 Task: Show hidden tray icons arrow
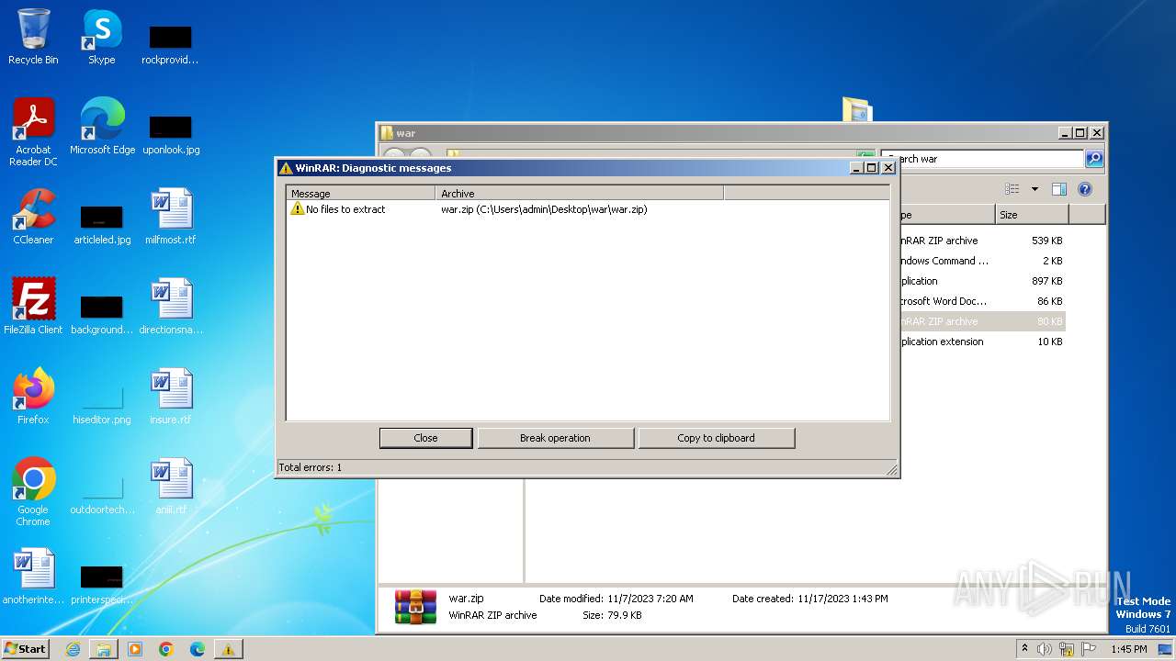1024,648
